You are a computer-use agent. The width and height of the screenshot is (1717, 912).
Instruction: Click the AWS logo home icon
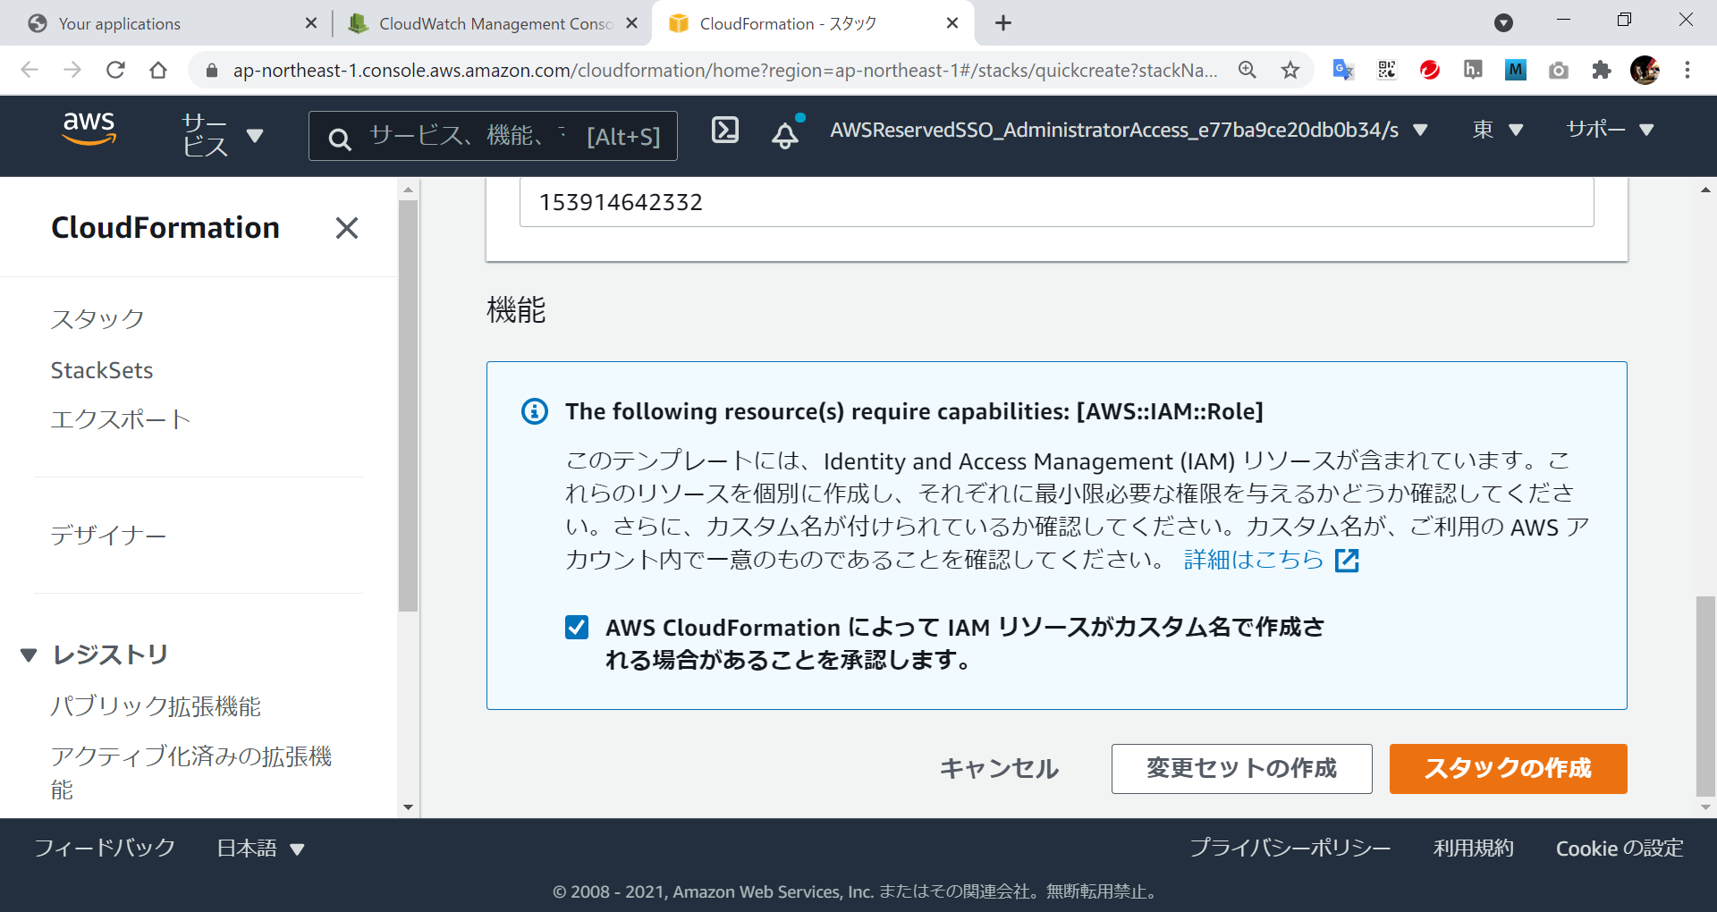tap(89, 129)
